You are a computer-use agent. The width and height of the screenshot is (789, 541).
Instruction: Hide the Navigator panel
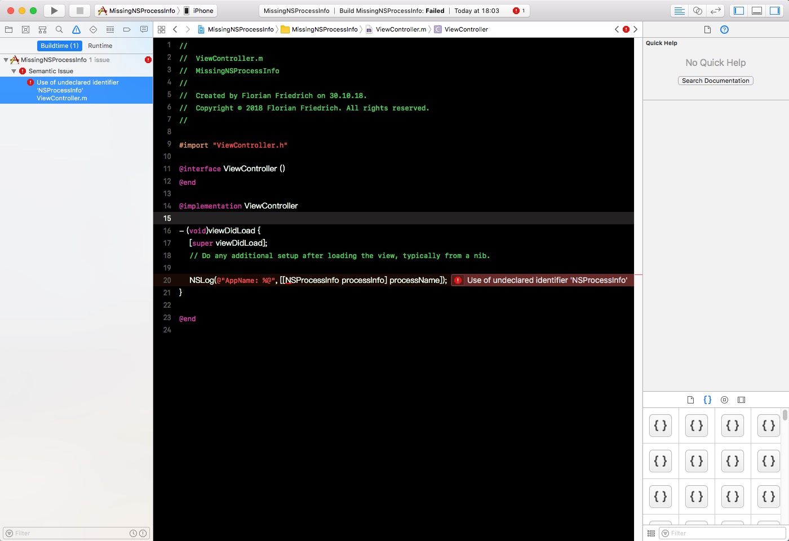[x=738, y=10]
